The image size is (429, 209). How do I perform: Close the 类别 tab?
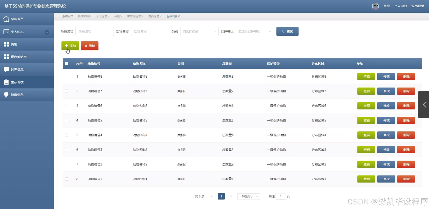[121, 16]
